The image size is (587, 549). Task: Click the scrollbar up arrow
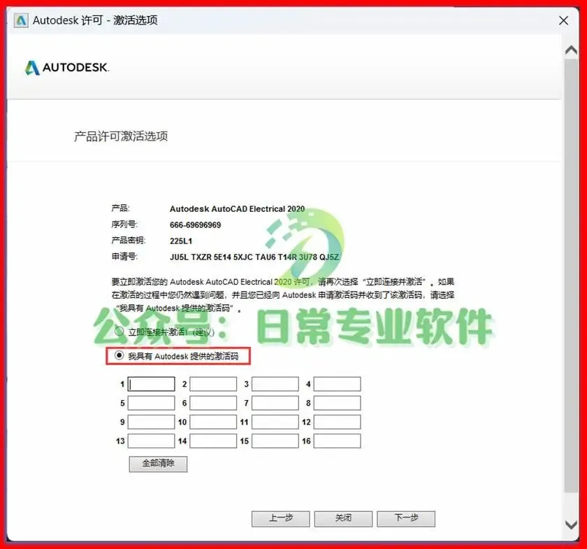572,50
